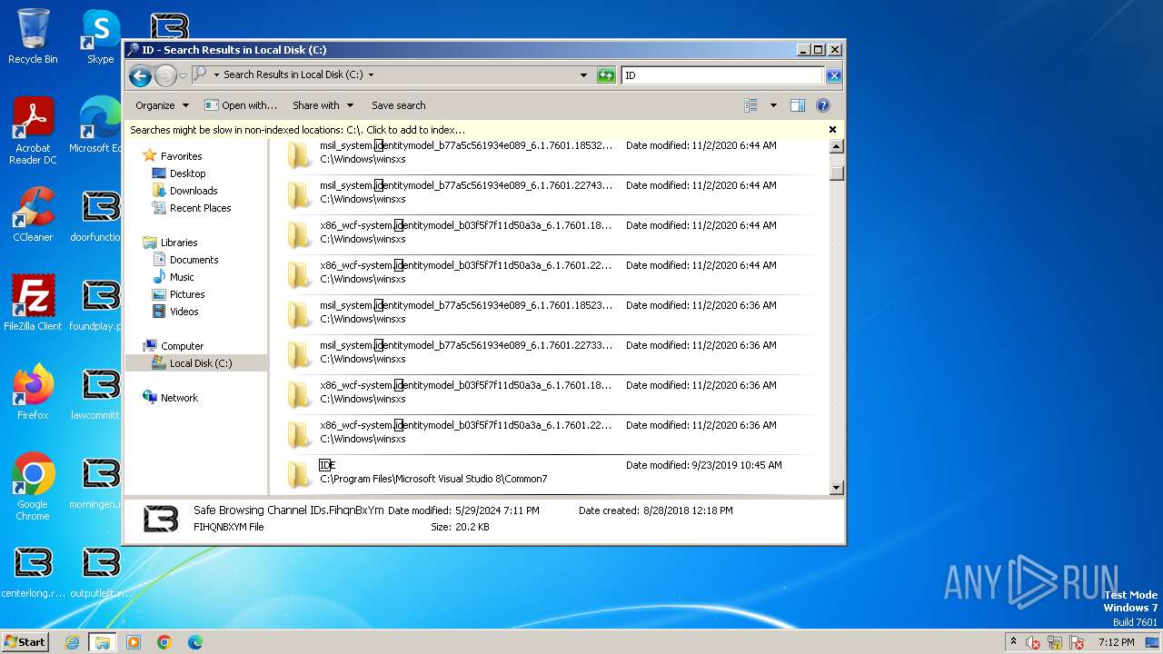
Task: Clear the search box with X button
Action: (833, 75)
